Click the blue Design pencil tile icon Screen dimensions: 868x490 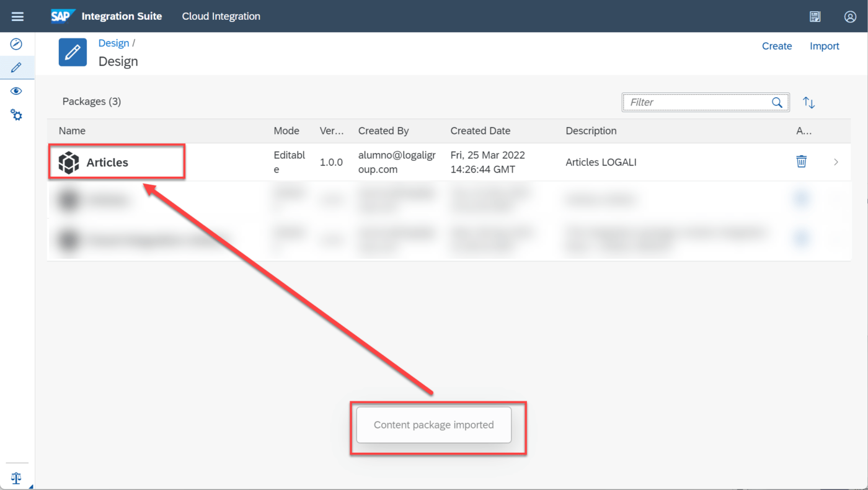click(x=73, y=51)
